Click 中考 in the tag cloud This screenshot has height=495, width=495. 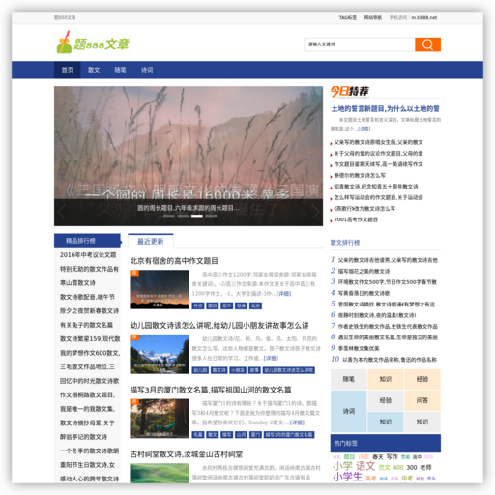[x=407, y=479]
